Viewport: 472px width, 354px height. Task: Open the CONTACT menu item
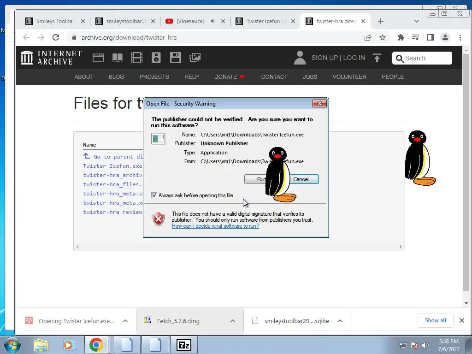pos(274,77)
